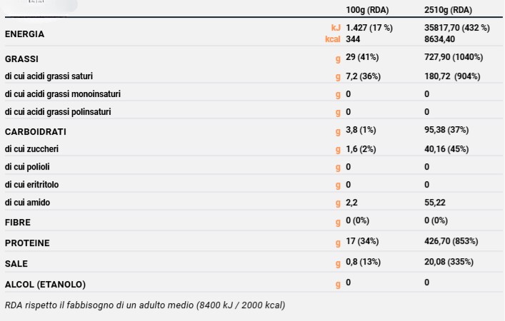Select the ENERGIA row label

[24, 34]
